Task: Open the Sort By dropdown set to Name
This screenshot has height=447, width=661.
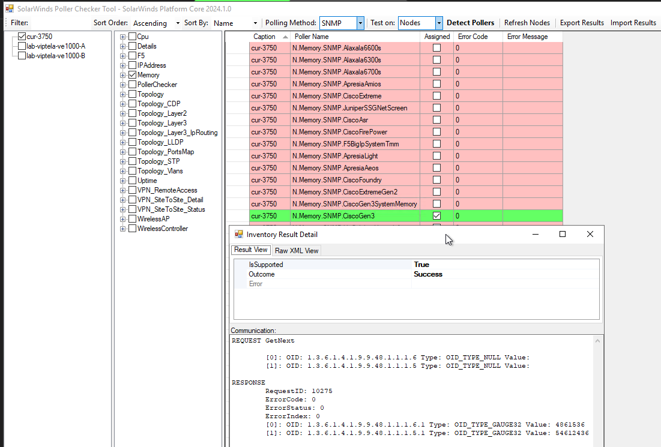Action: tap(255, 23)
